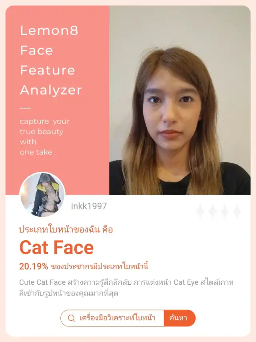Image resolution: width=256 pixels, height=342 pixels.
Task: Tap the 'one take' tagline text
Action: [36, 152]
